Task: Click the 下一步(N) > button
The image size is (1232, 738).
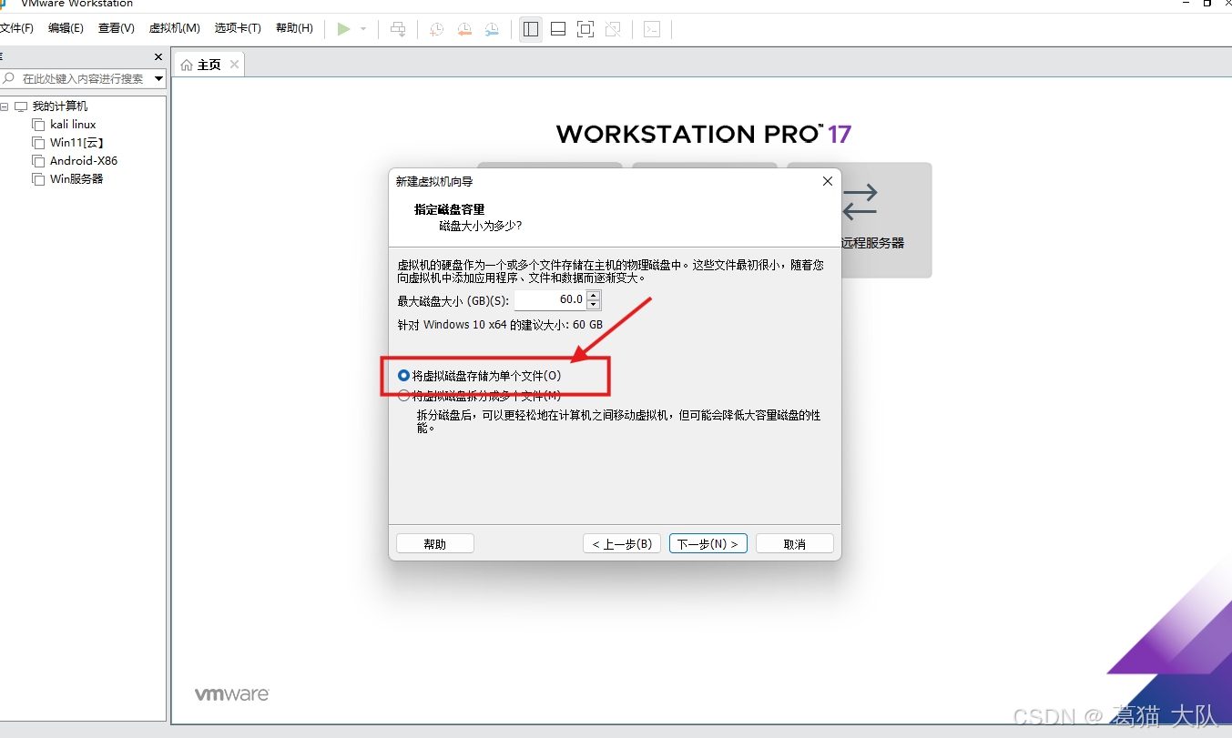Action: (708, 543)
